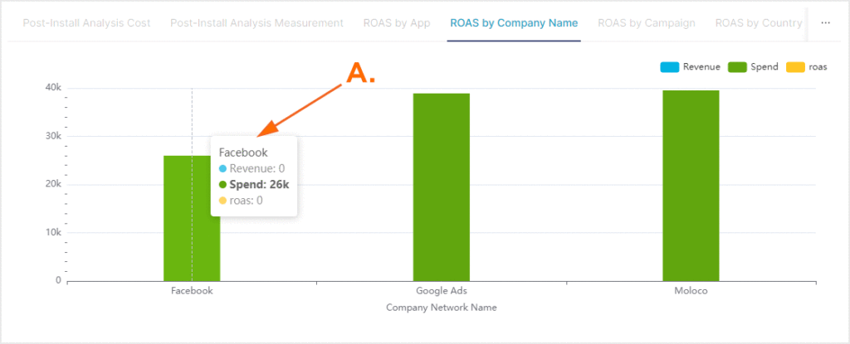Click 'Revenue: 0' in the tooltip

[x=256, y=168]
